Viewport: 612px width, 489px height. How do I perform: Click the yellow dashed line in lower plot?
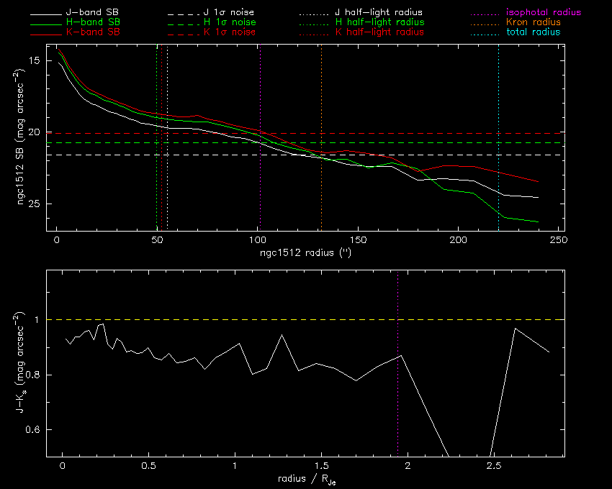click(x=216, y=319)
